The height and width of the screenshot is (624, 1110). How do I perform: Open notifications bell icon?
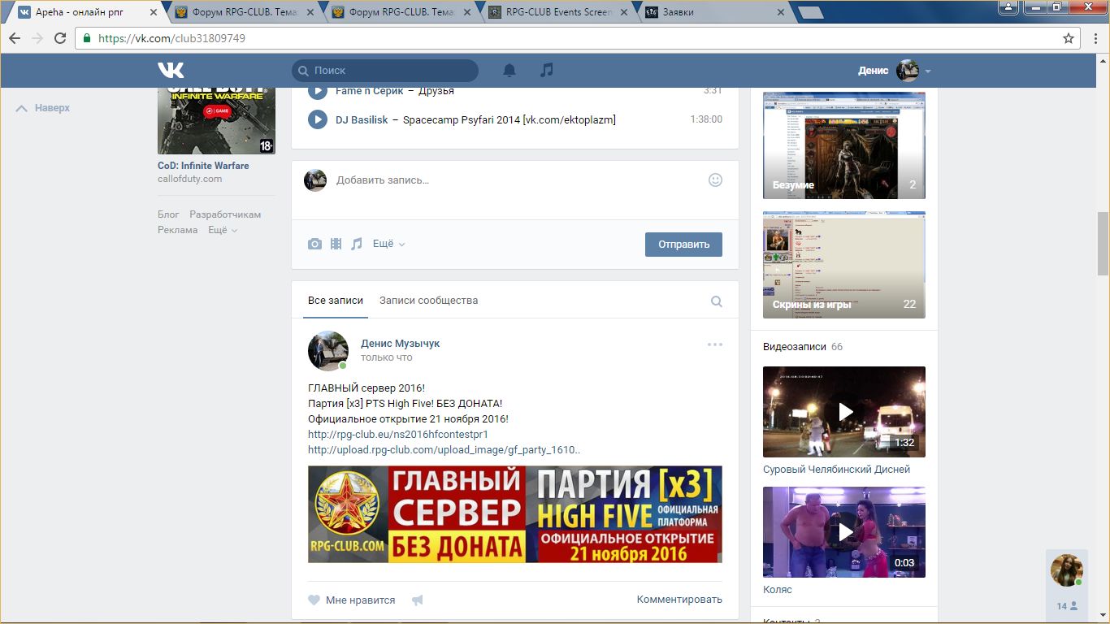tap(509, 71)
